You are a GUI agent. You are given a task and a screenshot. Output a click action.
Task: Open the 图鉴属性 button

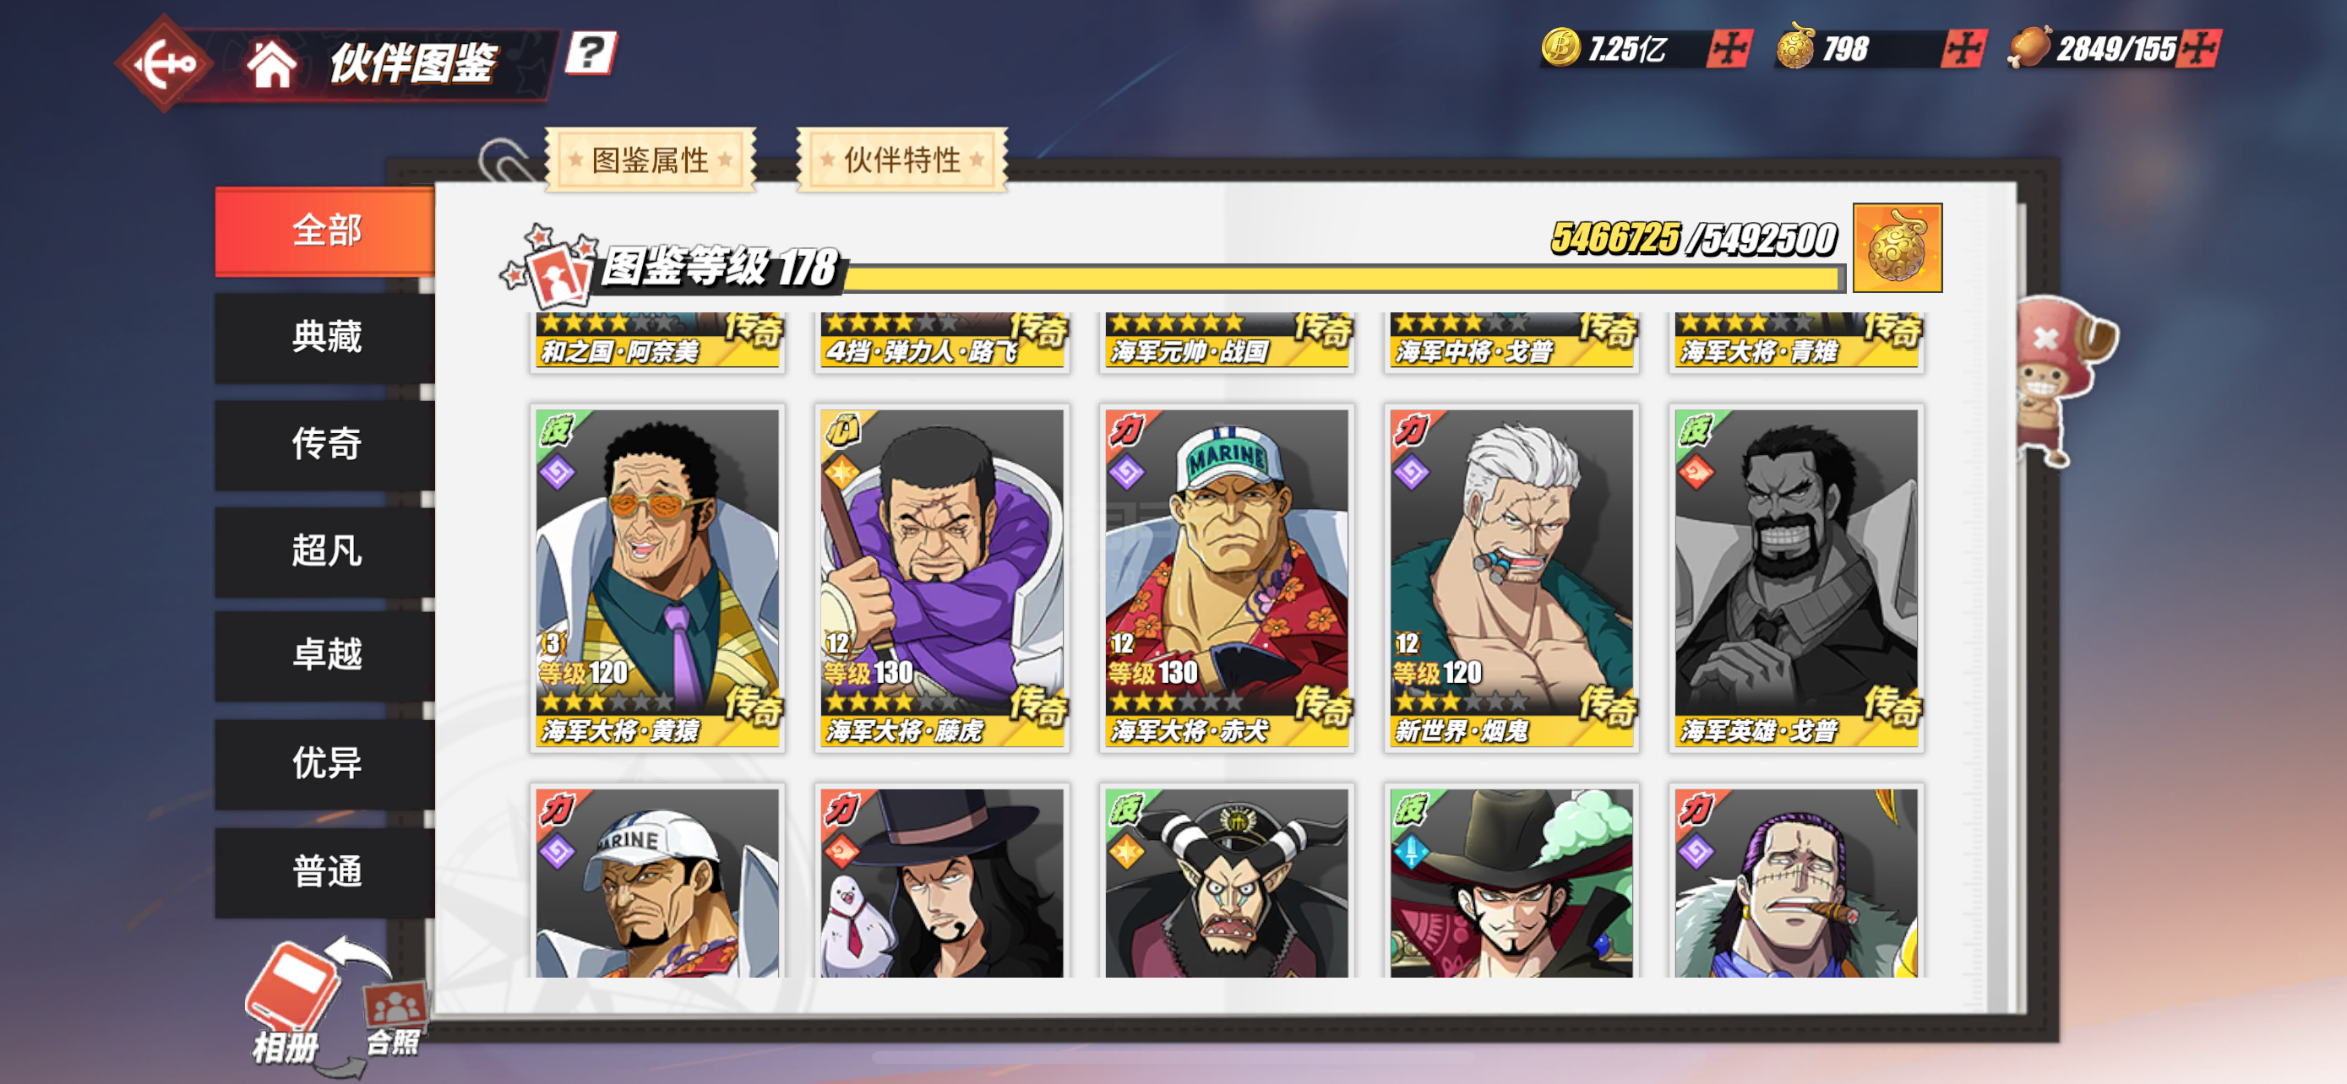click(651, 160)
